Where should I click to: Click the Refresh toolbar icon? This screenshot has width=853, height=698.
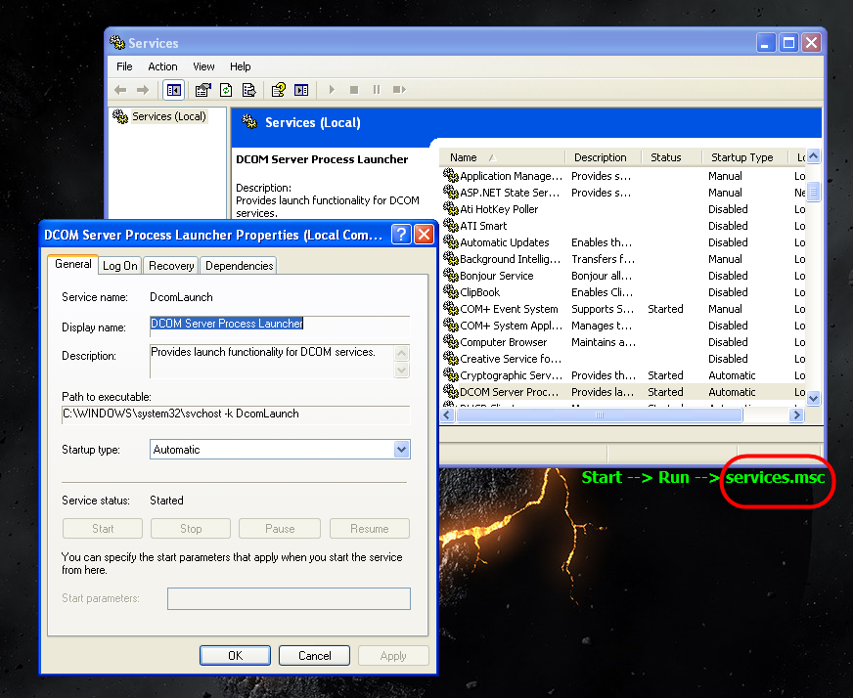click(x=226, y=90)
